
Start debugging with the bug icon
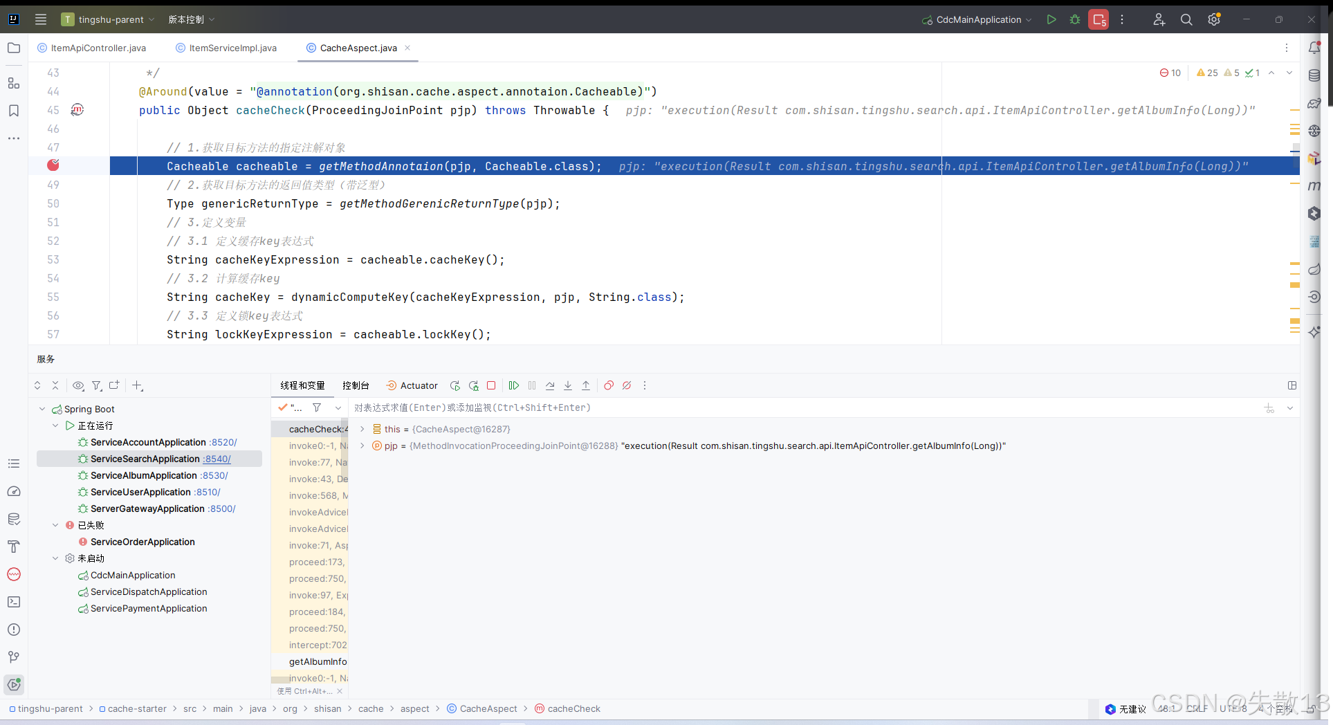pos(1075,19)
